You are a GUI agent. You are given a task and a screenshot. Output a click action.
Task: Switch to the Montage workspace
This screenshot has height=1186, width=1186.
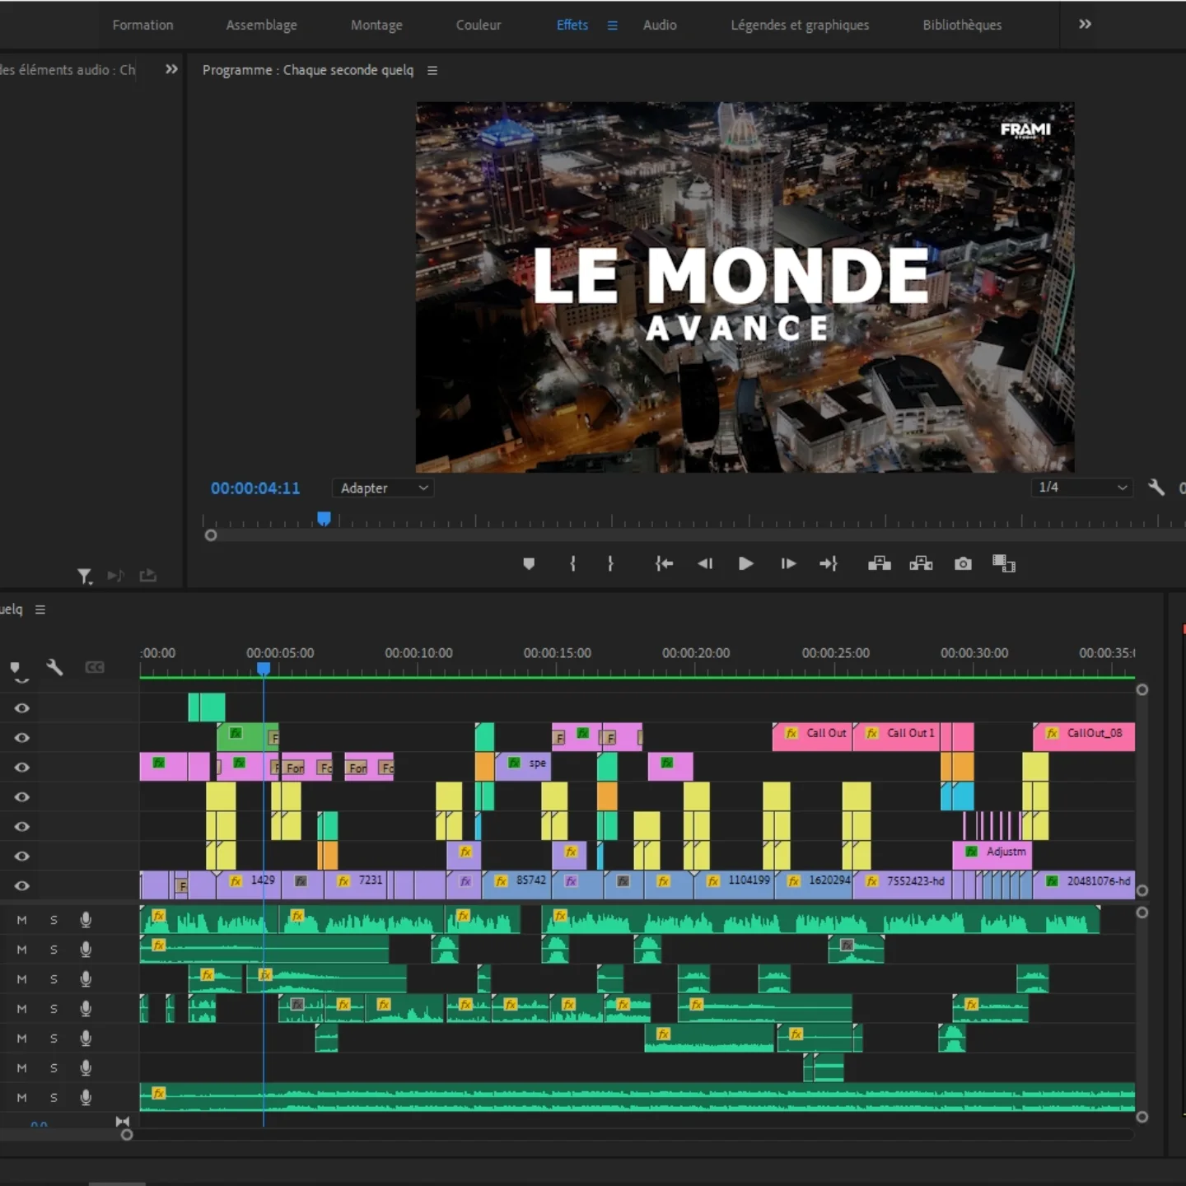tap(376, 26)
